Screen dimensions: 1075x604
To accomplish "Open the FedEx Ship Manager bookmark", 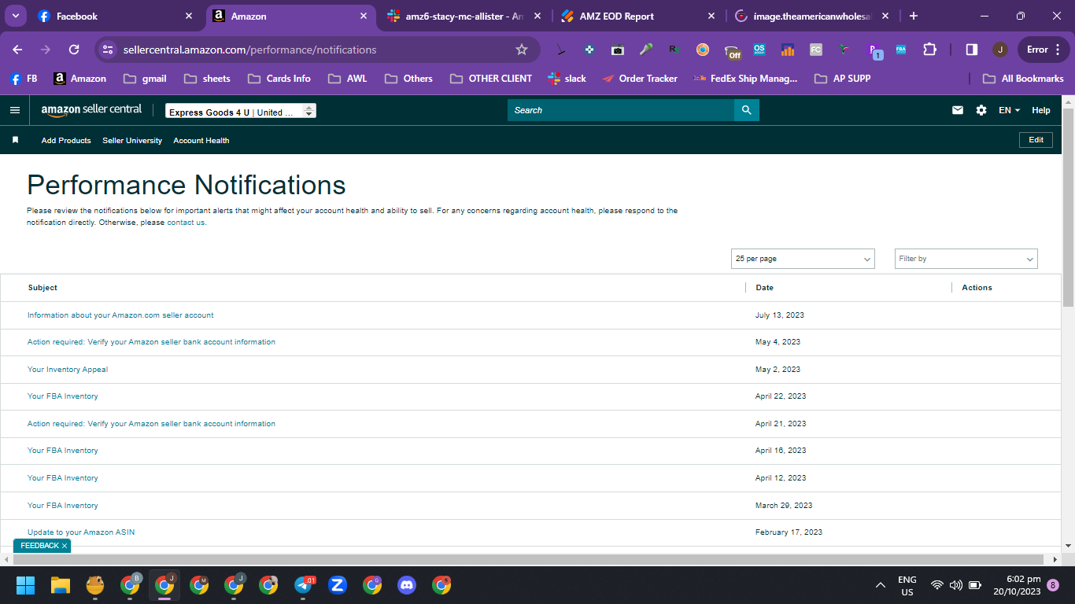I will (x=746, y=79).
